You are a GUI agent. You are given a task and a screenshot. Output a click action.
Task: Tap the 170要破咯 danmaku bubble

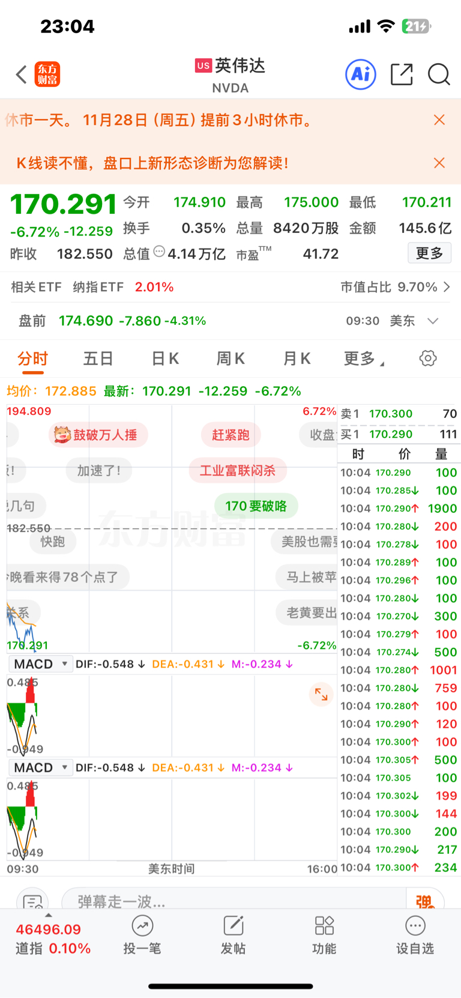(256, 506)
